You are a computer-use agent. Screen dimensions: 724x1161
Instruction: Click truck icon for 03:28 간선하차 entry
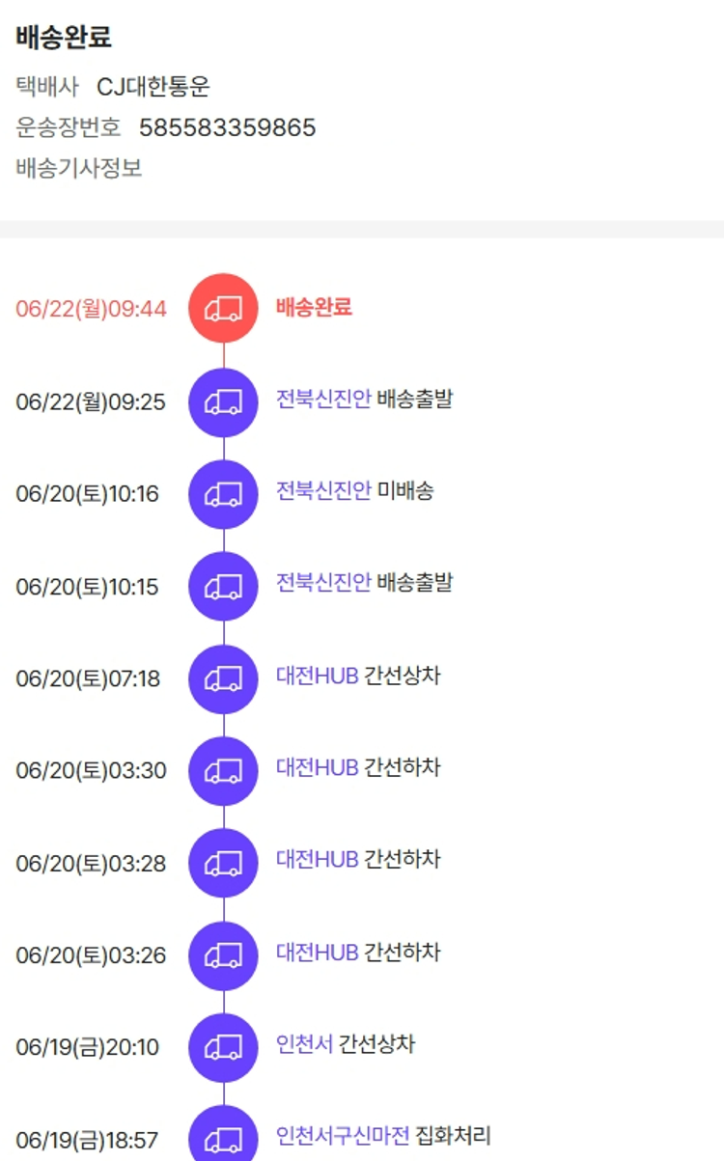(x=223, y=863)
